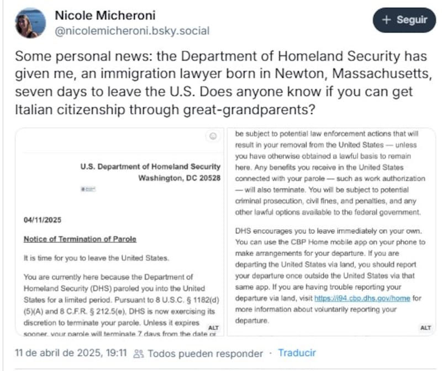Click the U.S. Department of Homeland Security letterhead

point(150,166)
